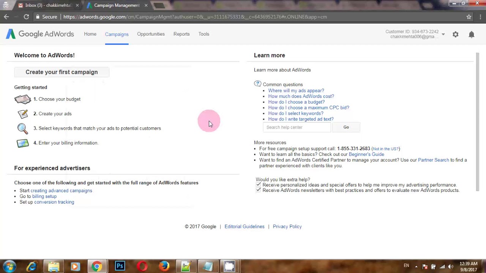The height and width of the screenshot is (273, 486).
Task: Open maximum CPC bid question link
Action: (309, 108)
